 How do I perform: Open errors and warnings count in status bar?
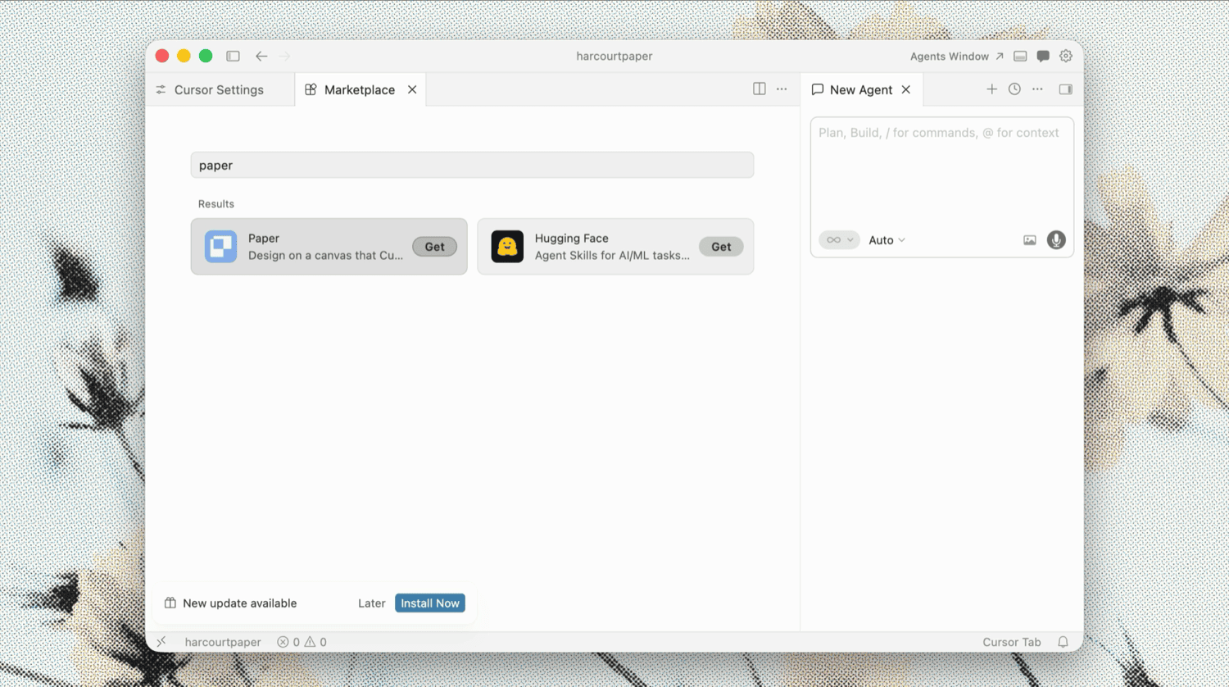coord(302,642)
